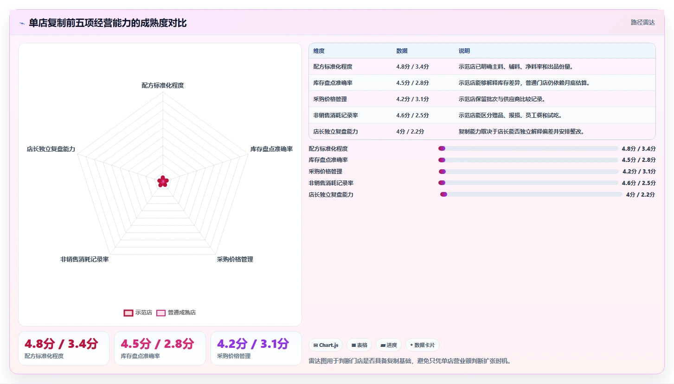Click description 示范店已明确主料、辅料、净料率和出品份量
The width and height of the screenshot is (674, 384).
click(x=516, y=66)
